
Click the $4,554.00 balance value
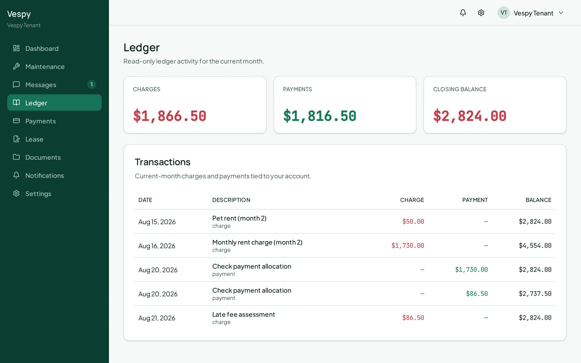[x=535, y=245]
